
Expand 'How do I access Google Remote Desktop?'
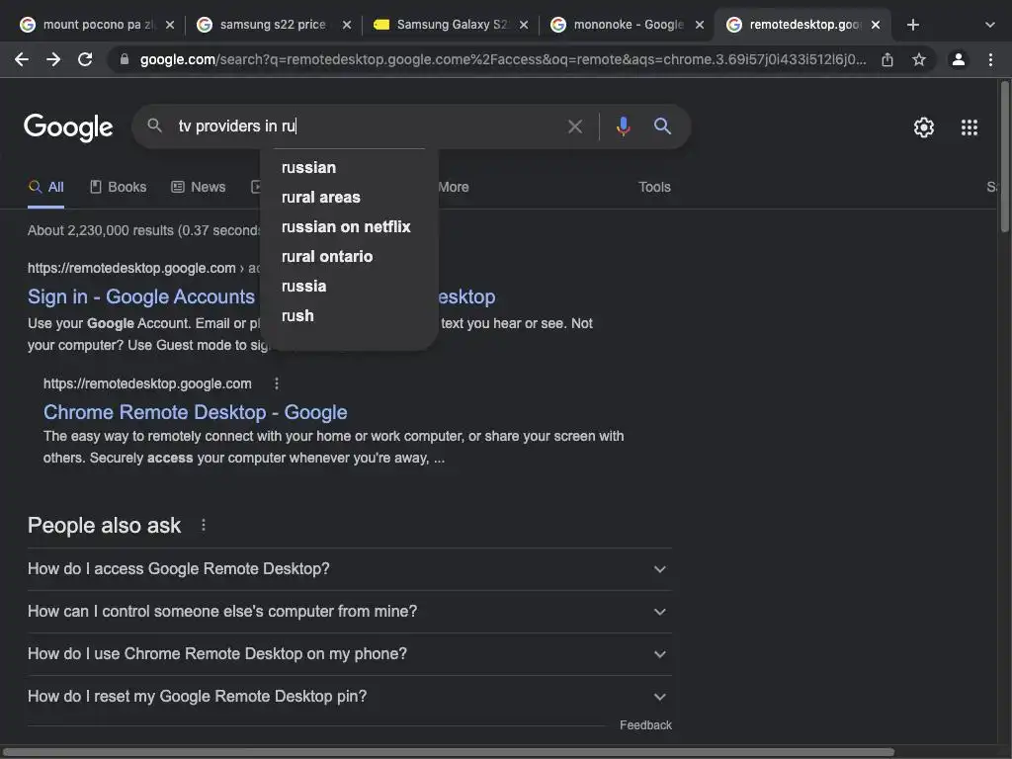(349, 569)
